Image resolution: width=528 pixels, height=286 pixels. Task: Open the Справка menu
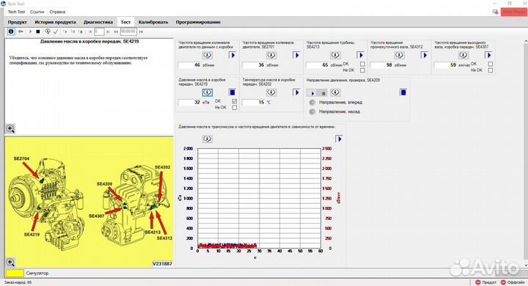click(57, 12)
